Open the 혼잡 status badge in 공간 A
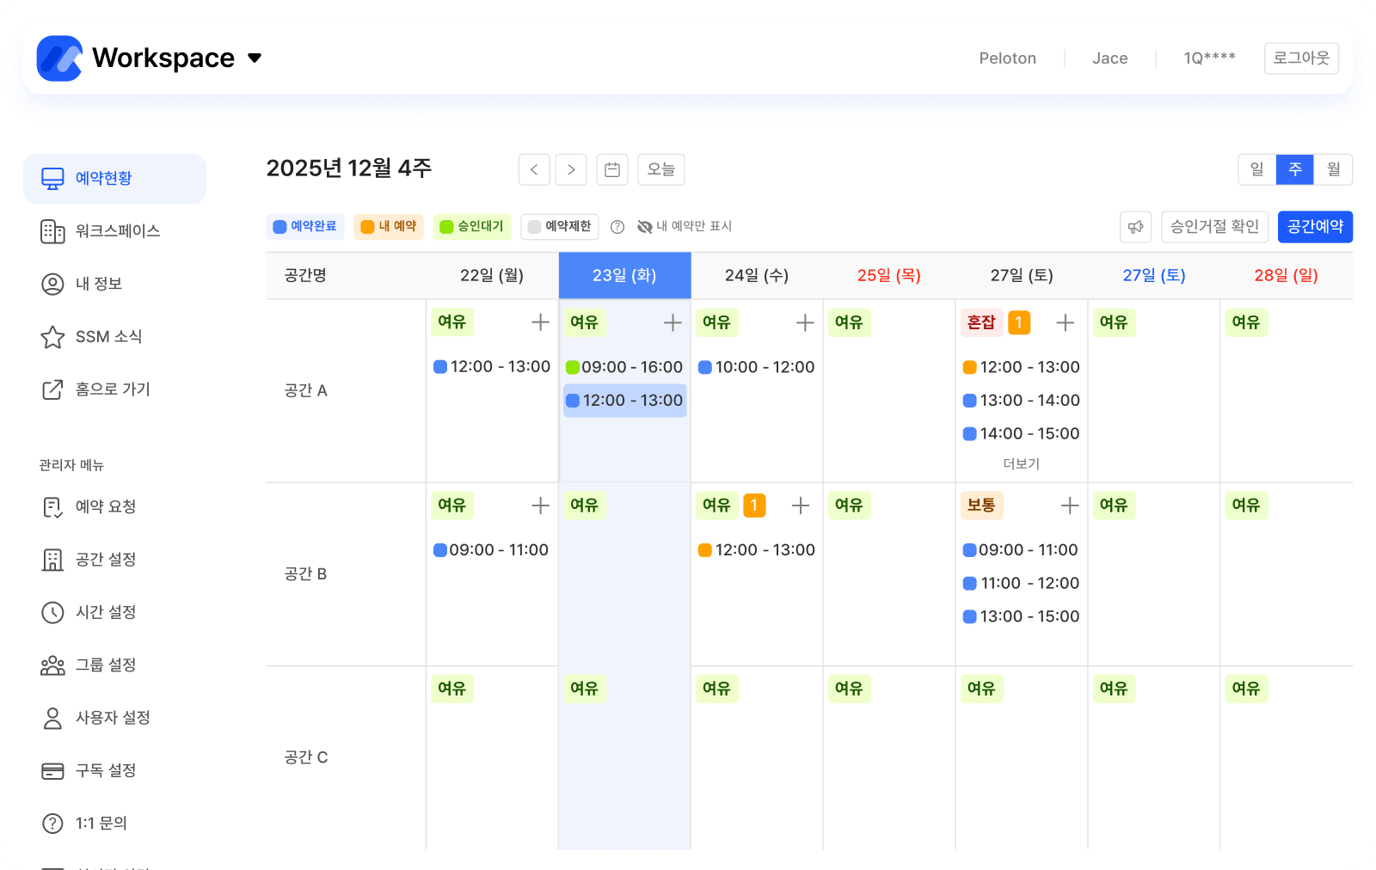 981,322
